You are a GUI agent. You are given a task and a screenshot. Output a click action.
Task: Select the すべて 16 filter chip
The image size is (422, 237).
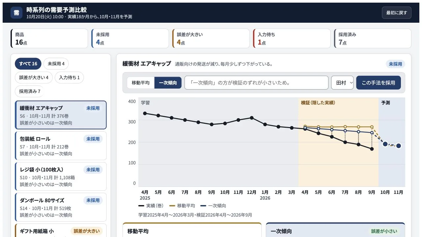tap(28, 64)
